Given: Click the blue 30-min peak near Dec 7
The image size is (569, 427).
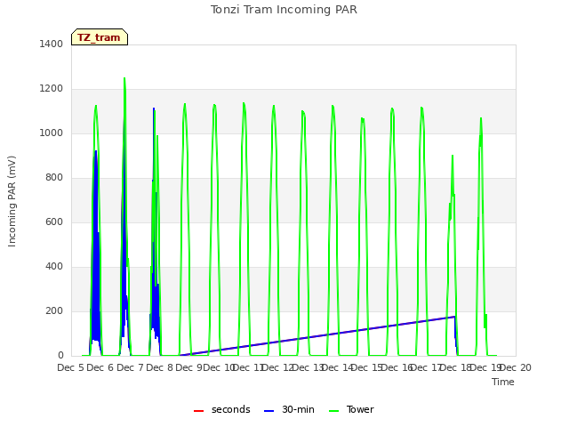Looking at the screenshot, I should coord(154,109).
